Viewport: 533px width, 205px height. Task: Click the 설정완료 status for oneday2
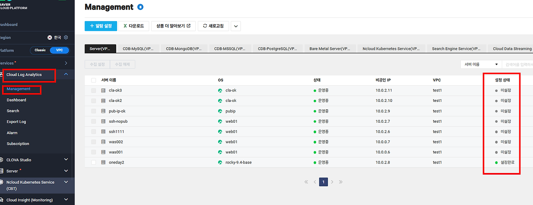[505, 162]
